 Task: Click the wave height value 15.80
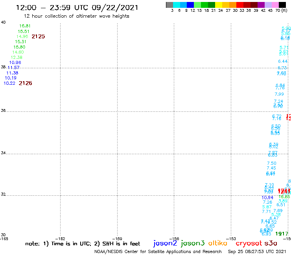click(x=19, y=47)
